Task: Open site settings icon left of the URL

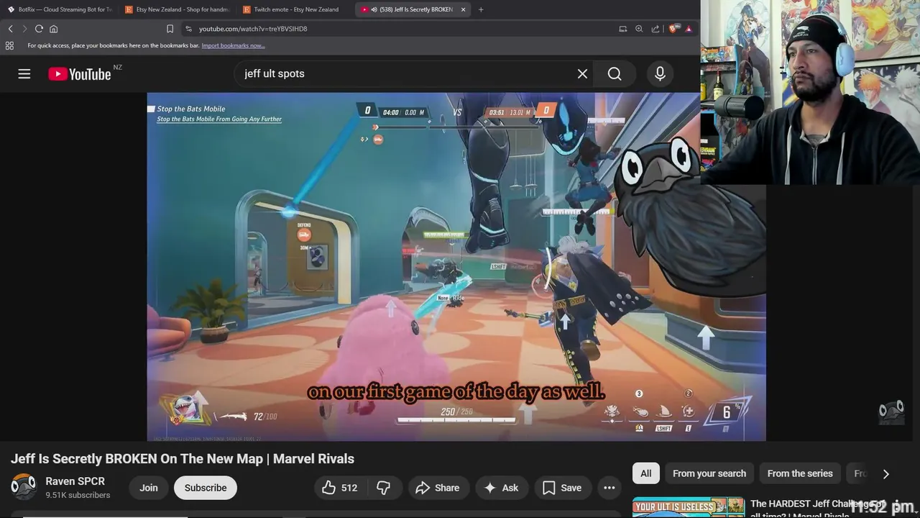Action: [x=188, y=29]
